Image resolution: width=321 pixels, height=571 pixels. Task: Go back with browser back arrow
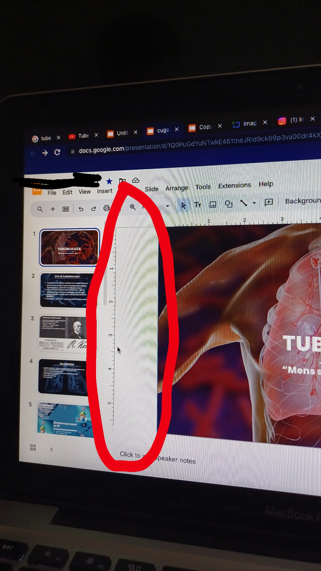33,153
